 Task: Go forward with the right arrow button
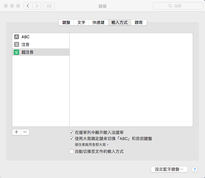coord(37,6)
